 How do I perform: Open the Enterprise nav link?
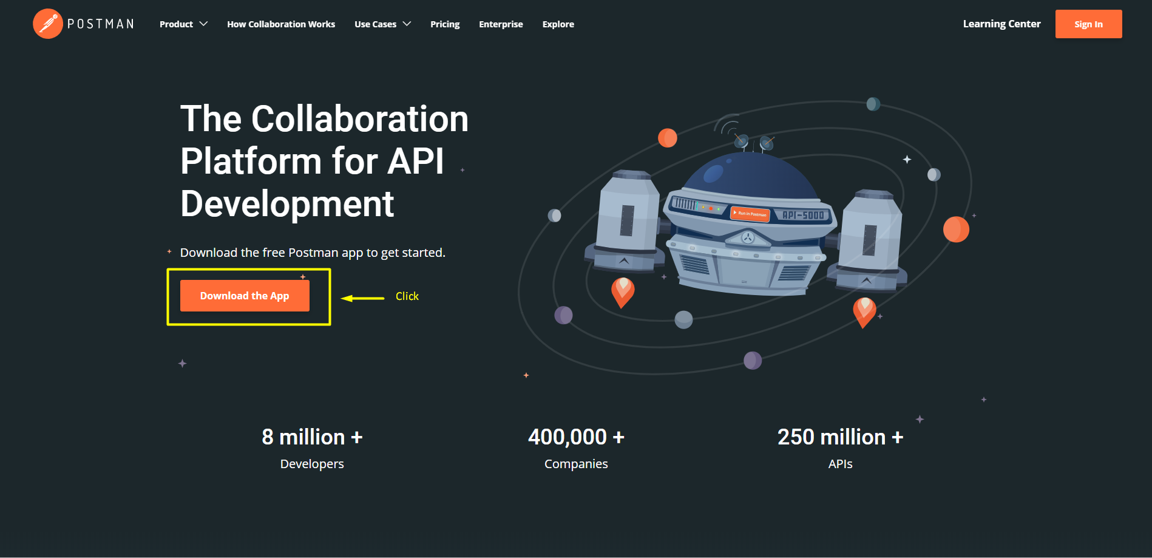pos(501,24)
